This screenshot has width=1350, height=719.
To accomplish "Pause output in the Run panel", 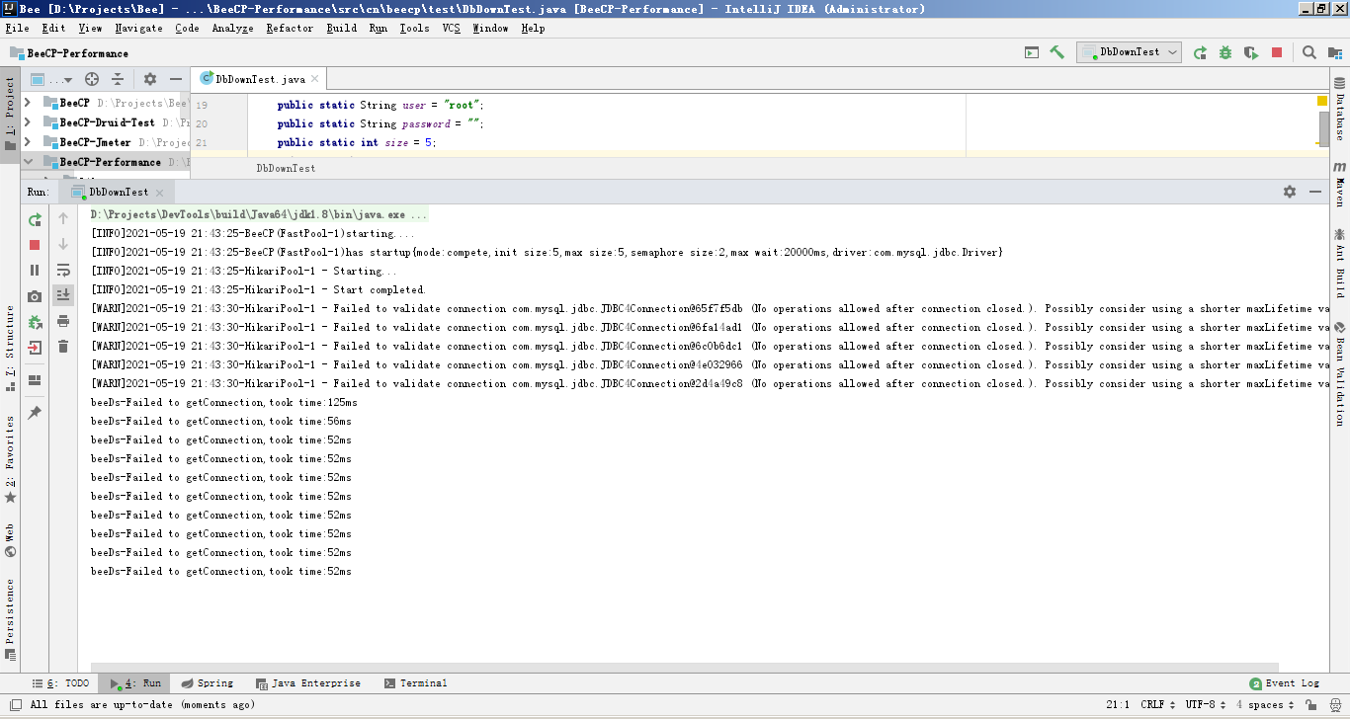I will click(x=35, y=270).
